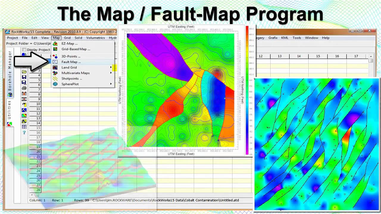
Task: Open the Edit menu
Action: click(x=34, y=38)
